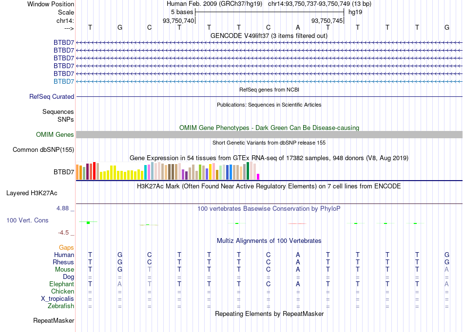Click the 4.88 PhyloP upper scale value
The image size is (463, 332).
[x=62, y=208]
